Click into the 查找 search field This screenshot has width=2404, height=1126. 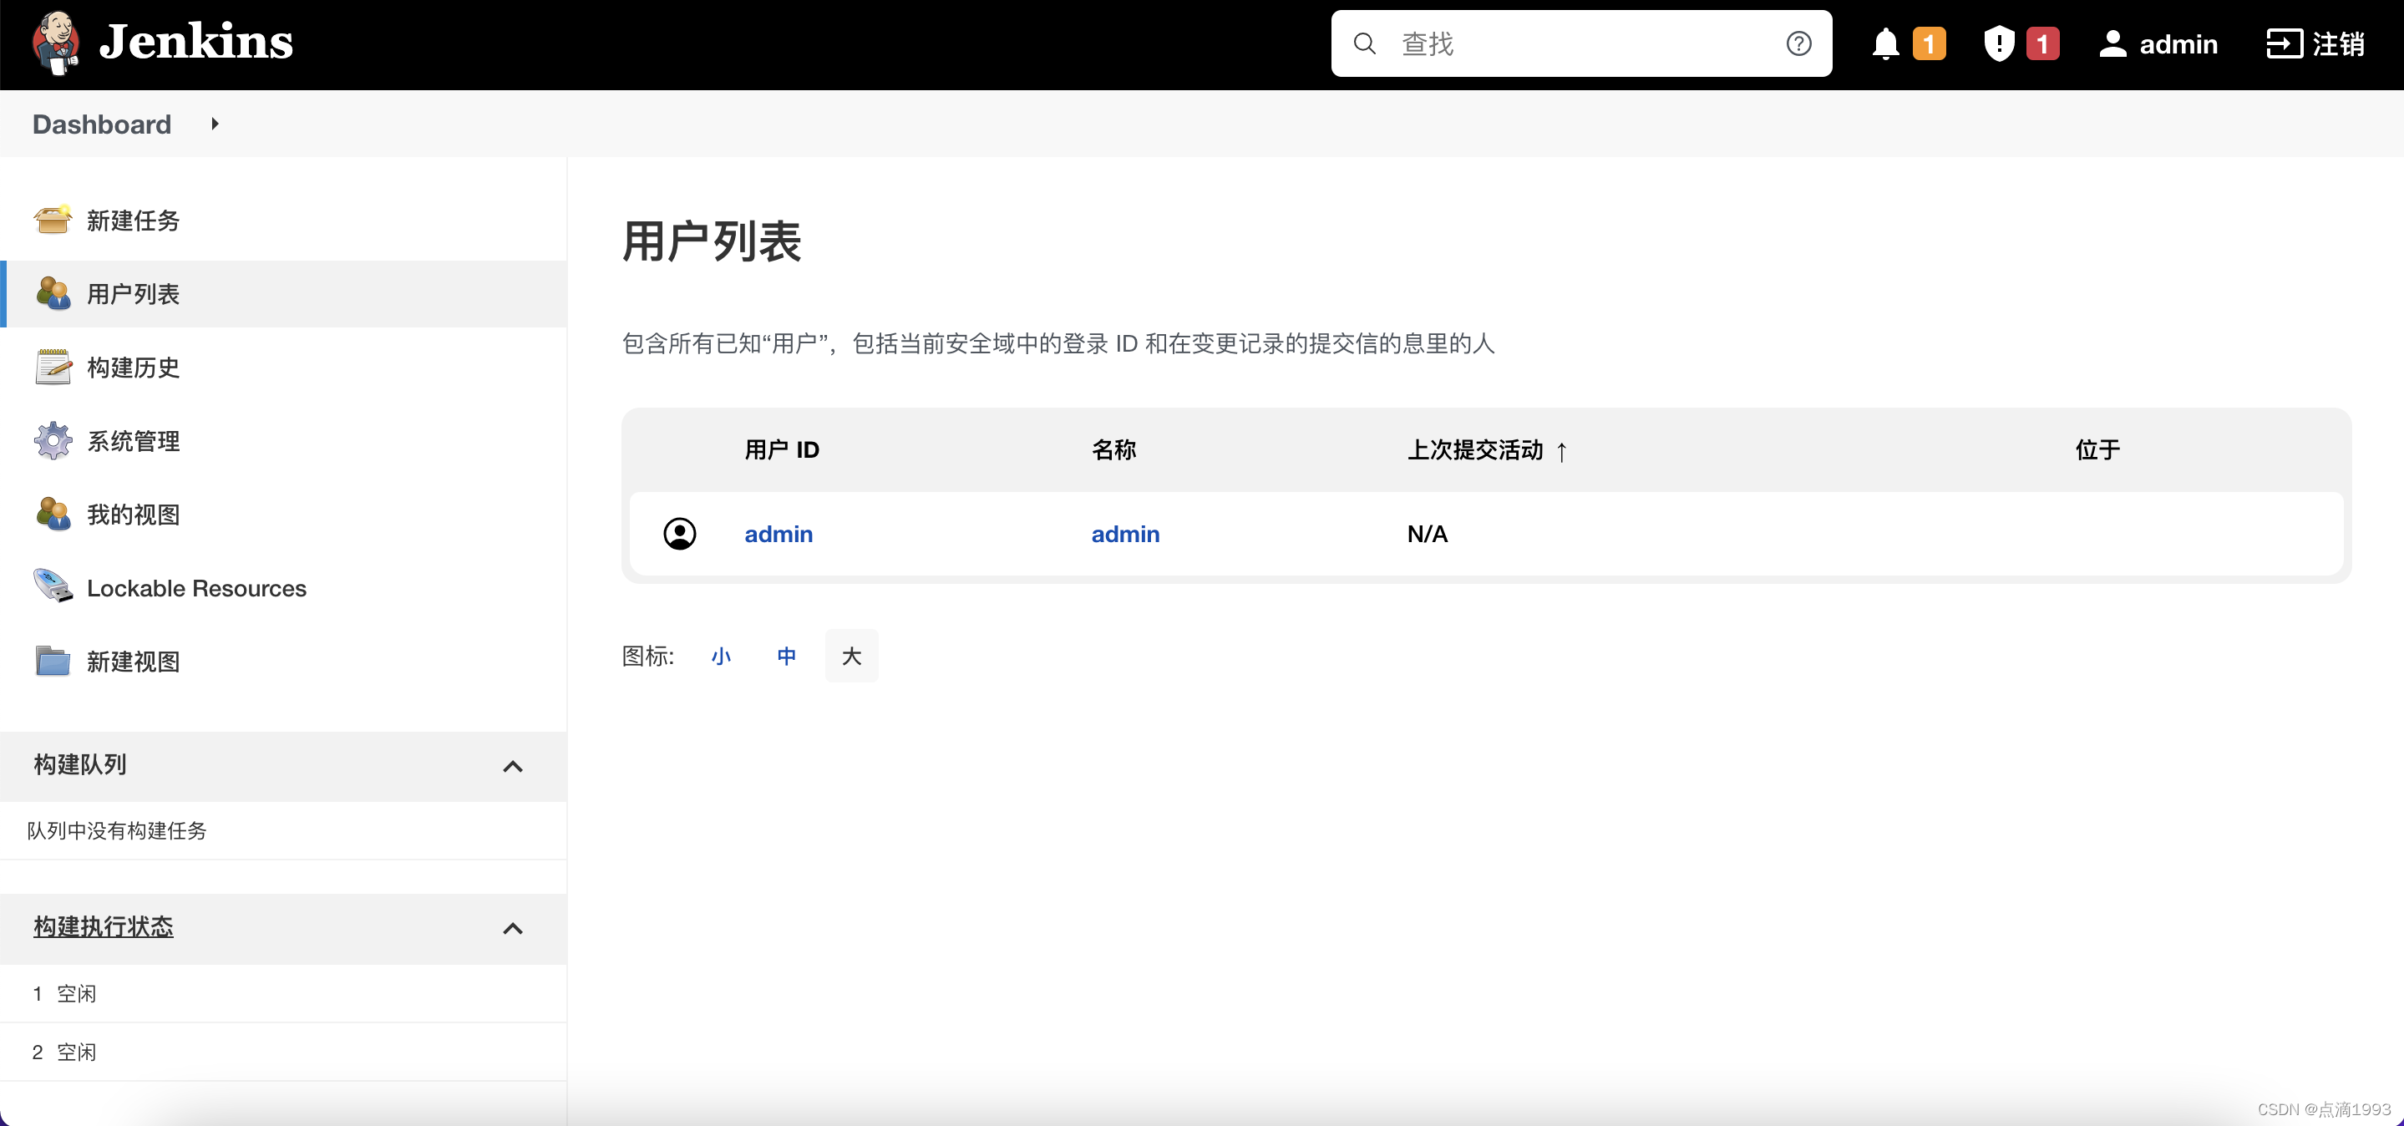1577,43
